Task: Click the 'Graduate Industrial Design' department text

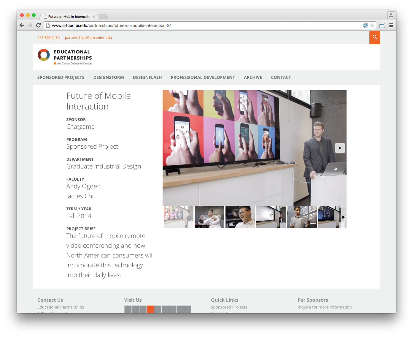Action: (104, 166)
